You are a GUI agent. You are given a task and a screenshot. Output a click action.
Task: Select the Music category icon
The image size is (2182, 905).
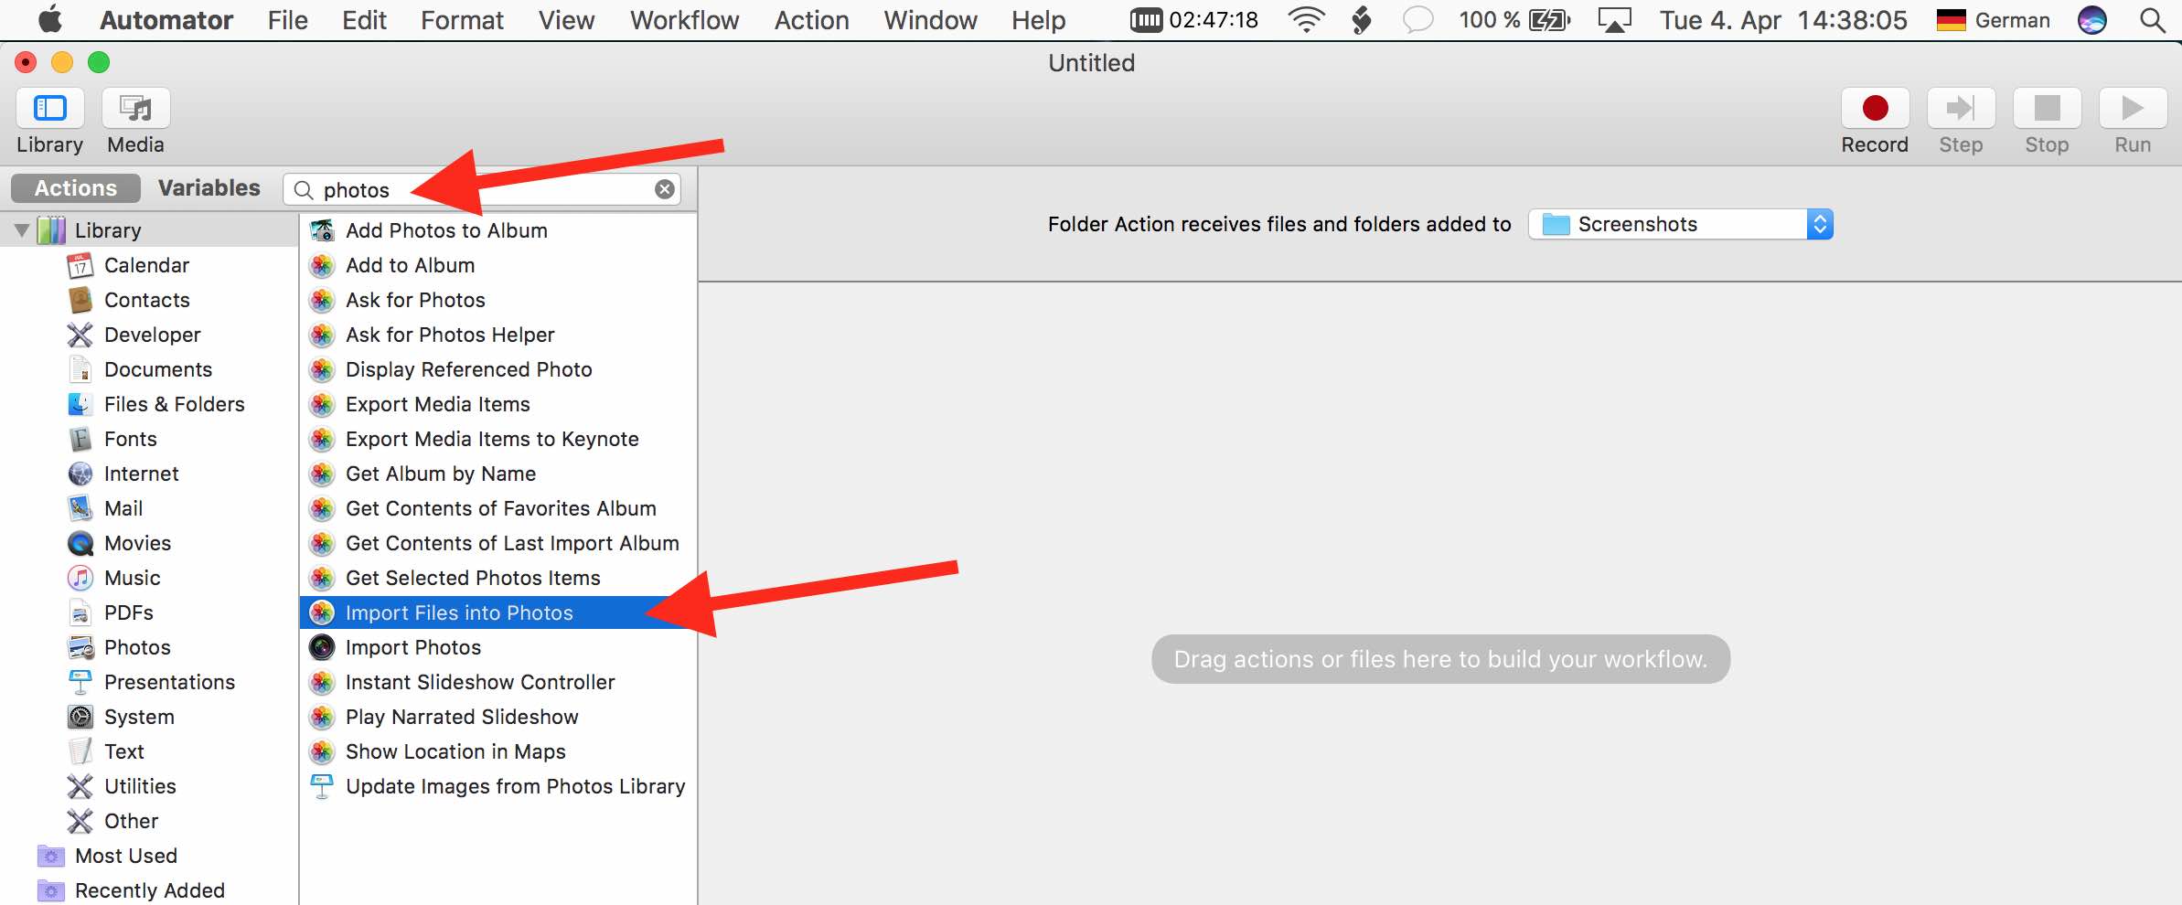80,578
